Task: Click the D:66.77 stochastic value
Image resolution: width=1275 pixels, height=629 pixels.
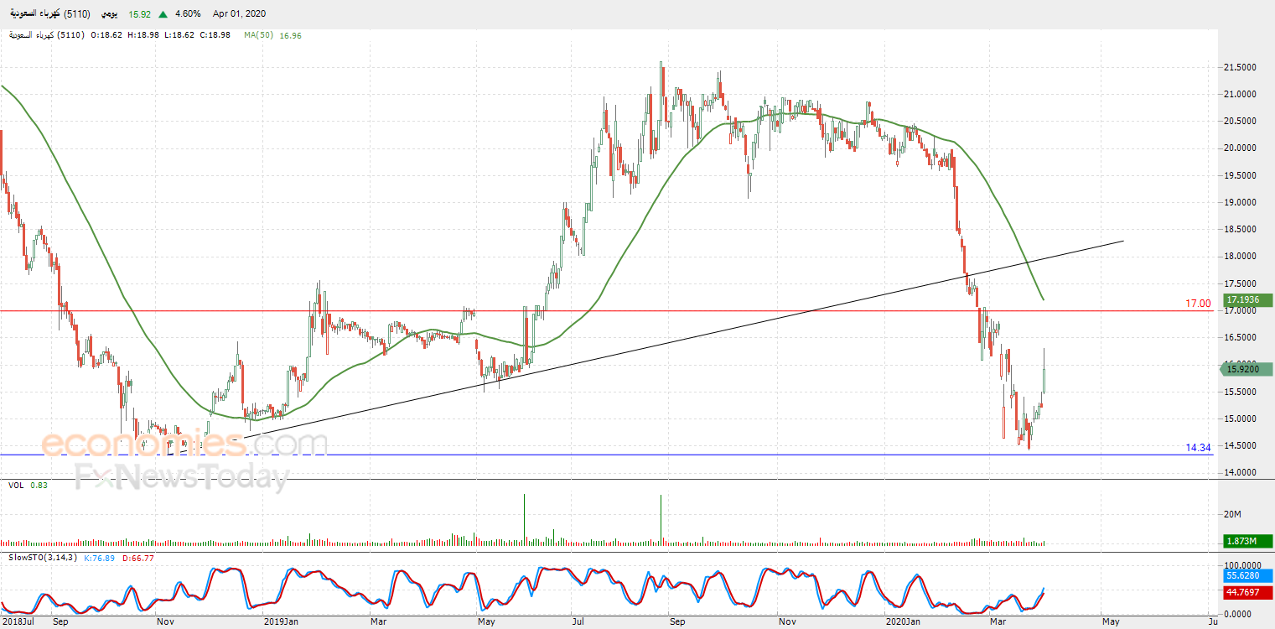Action: [139, 557]
